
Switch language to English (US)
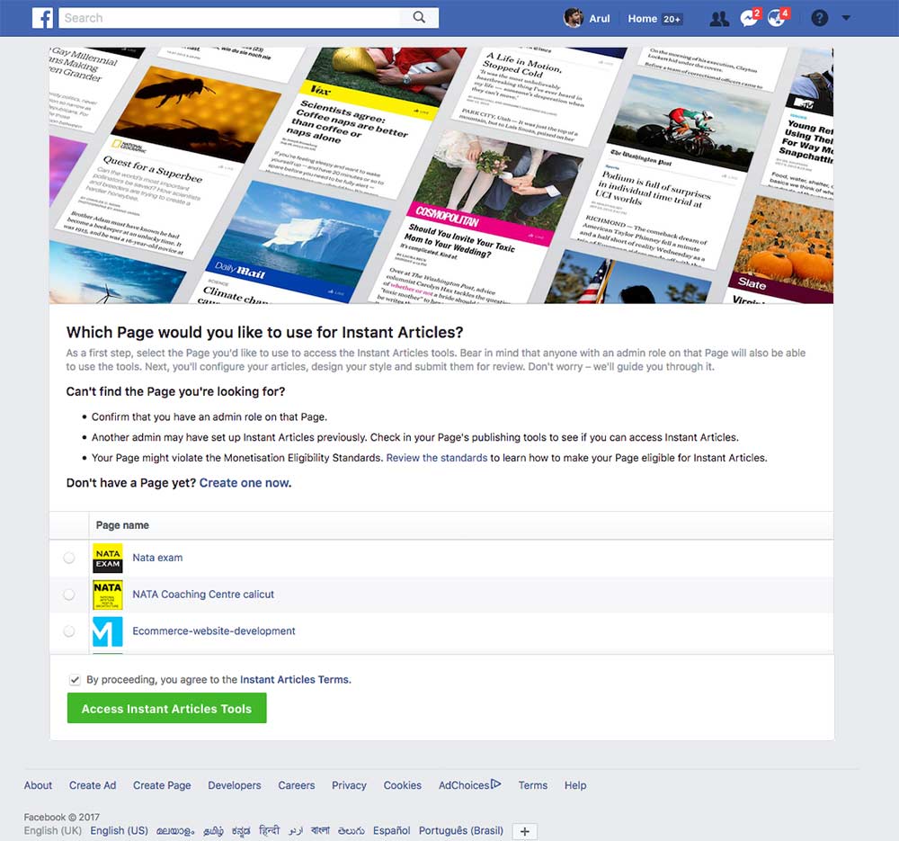[119, 831]
